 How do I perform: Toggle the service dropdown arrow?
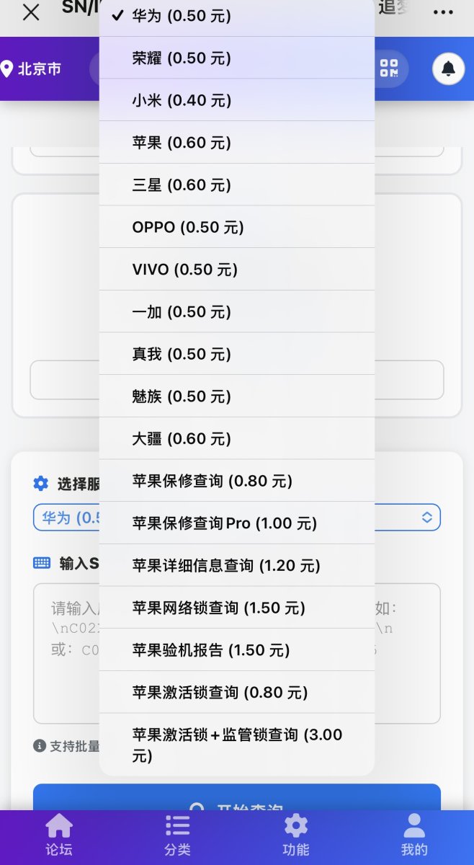(x=426, y=518)
